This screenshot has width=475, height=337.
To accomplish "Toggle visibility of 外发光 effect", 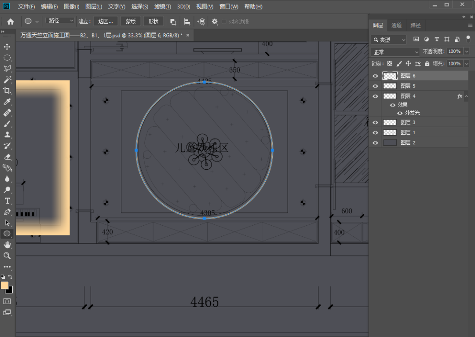I will click(400, 113).
